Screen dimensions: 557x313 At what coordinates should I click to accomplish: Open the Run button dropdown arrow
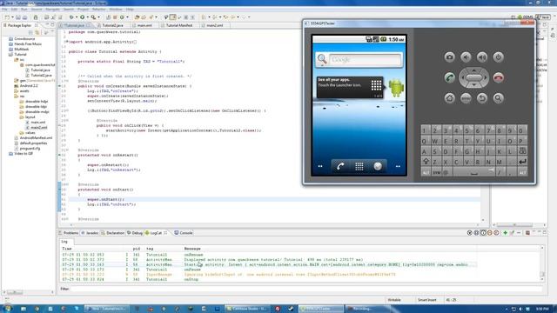[87, 17]
